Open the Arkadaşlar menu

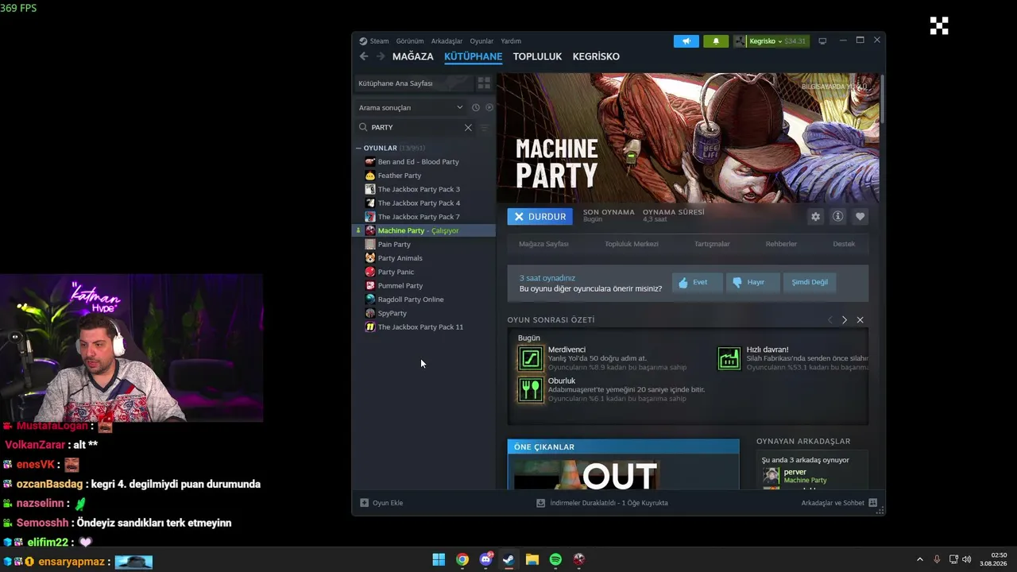click(x=447, y=41)
